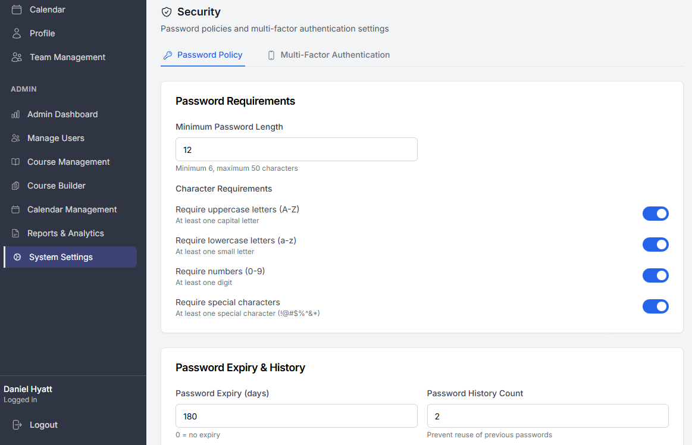Image resolution: width=692 pixels, height=445 pixels.
Task: Disable the uppercase letters requirement
Action: (x=656, y=214)
